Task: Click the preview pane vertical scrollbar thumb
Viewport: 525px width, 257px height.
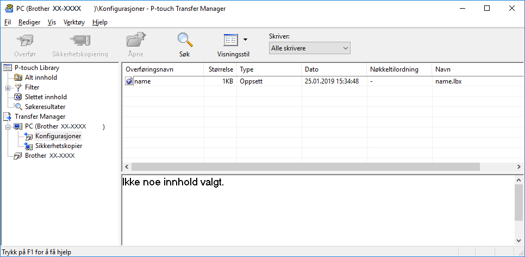Action: tap(519, 203)
